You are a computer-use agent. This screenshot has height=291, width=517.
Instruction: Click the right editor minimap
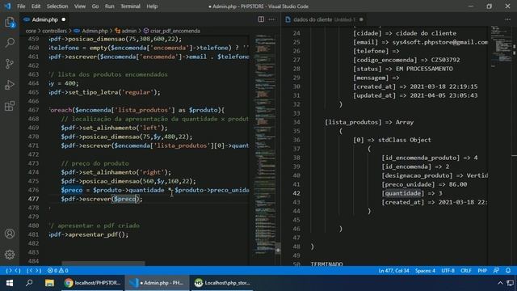tap(501, 46)
